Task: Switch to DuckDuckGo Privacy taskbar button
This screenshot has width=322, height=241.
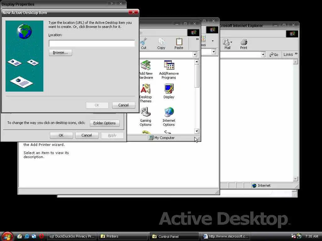Action: click(x=72, y=236)
